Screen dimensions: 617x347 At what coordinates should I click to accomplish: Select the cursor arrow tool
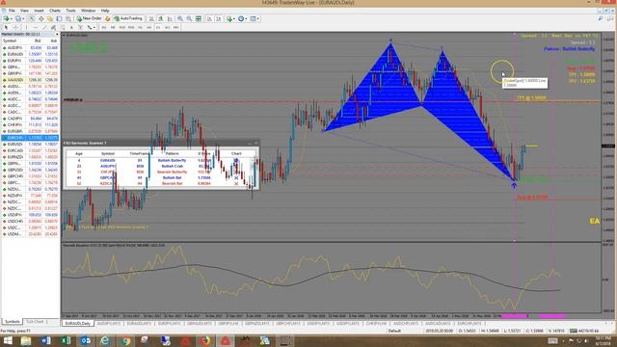pyautogui.click(x=6, y=28)
